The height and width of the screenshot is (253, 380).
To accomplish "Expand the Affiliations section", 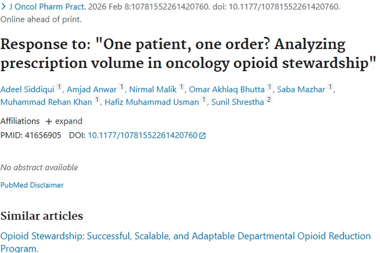I will (x=64, y=121).
